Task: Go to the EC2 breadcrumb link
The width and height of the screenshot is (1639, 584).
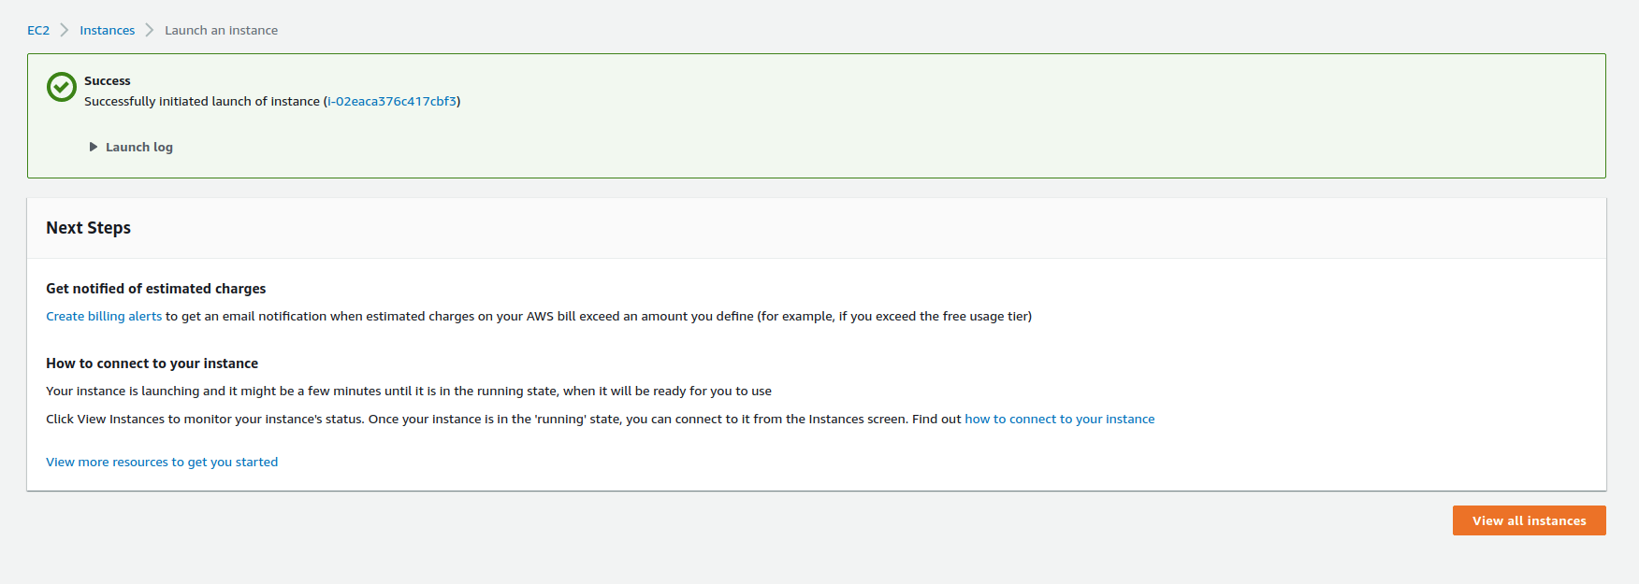Action: point(38,30)
